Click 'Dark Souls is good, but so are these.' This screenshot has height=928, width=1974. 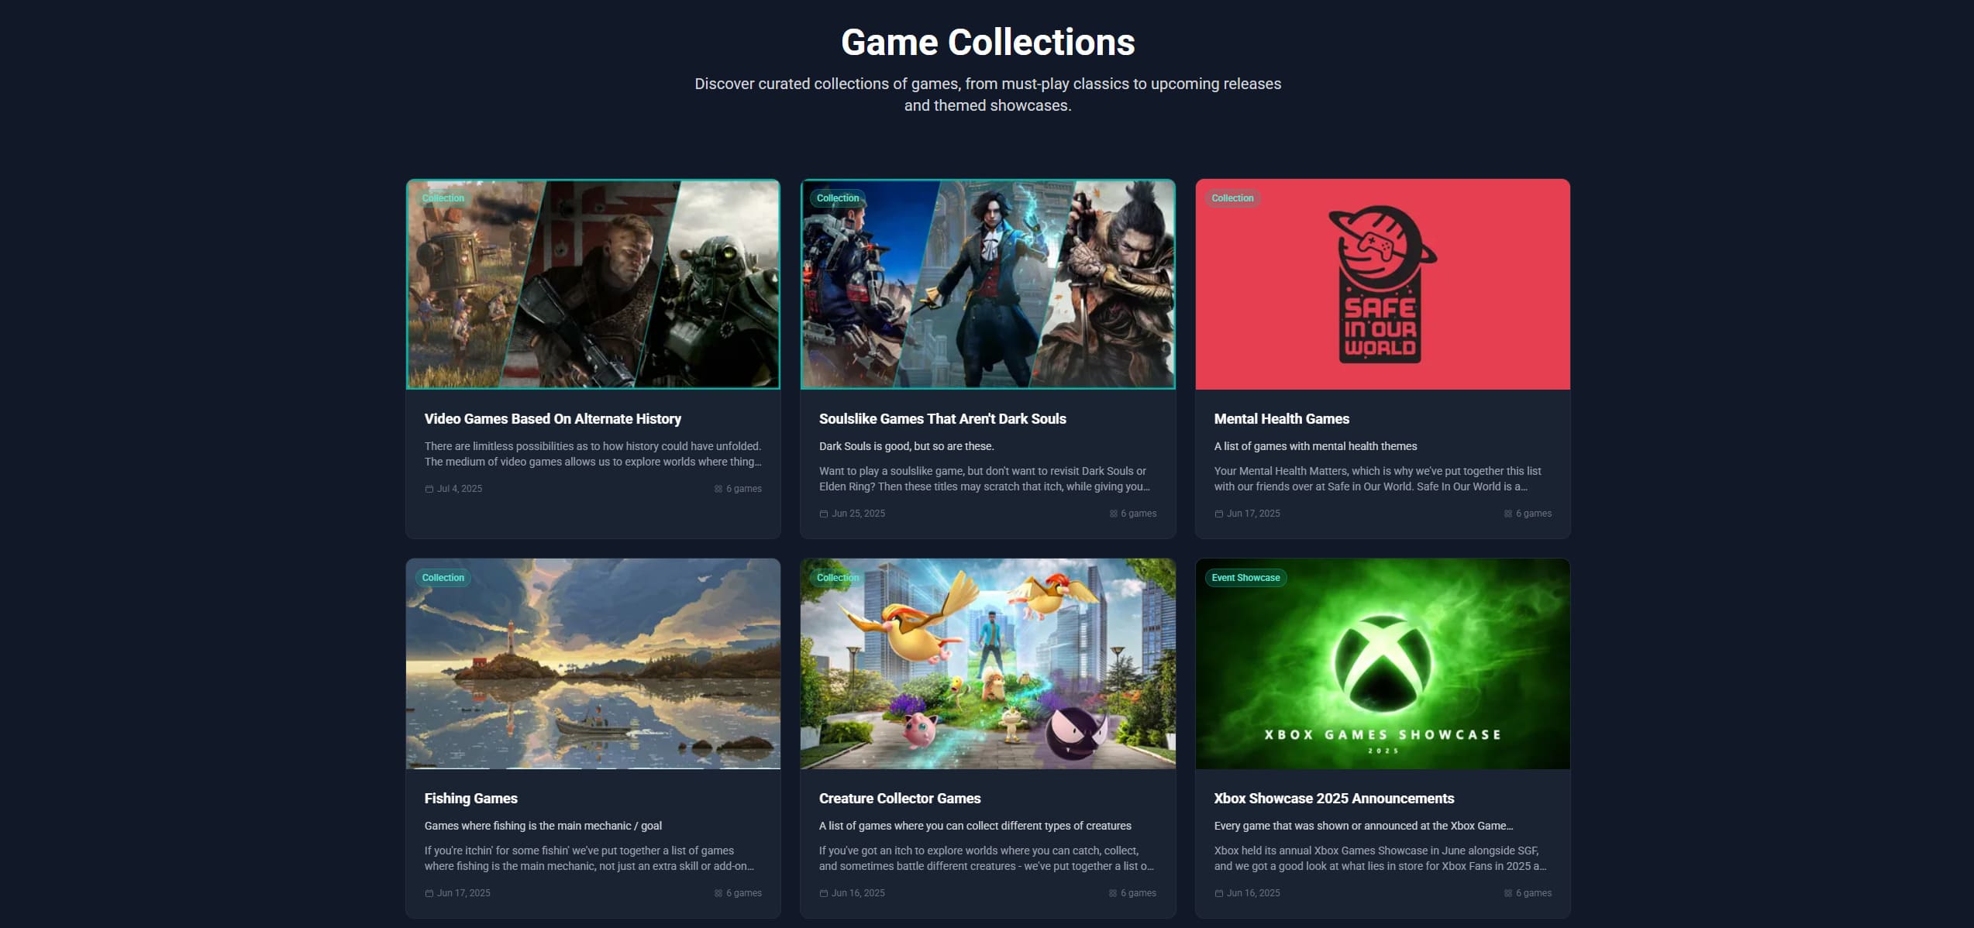[x=906, y=446]
